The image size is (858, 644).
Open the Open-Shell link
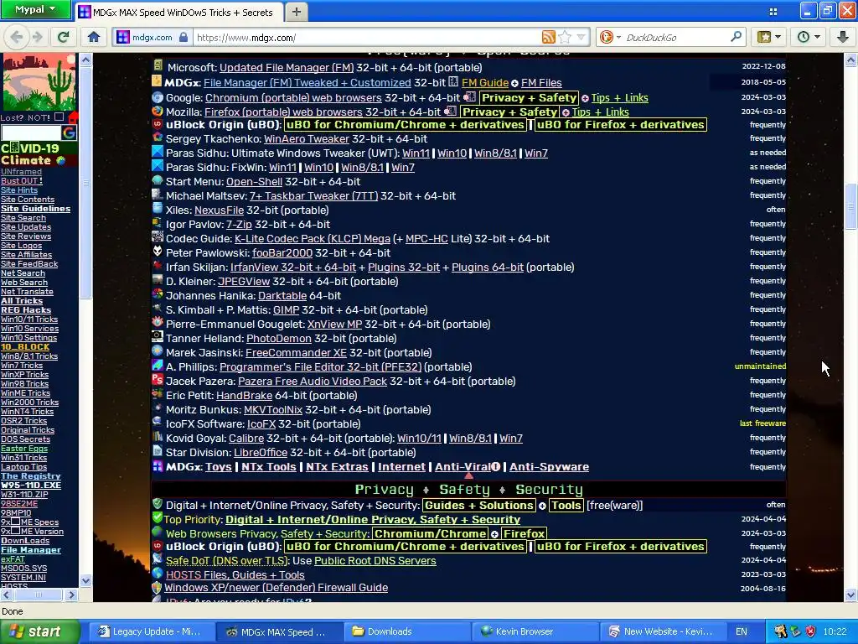254,182
